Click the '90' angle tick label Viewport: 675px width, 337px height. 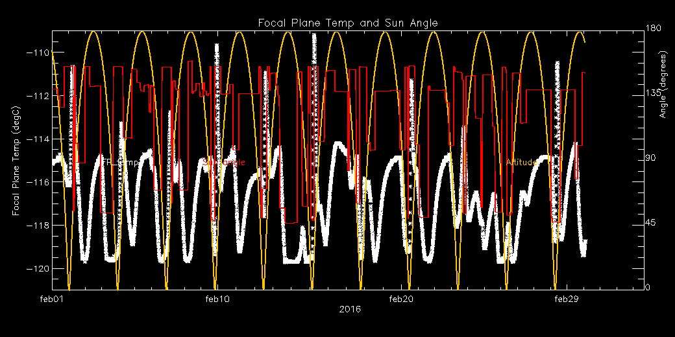coord(650,158)
